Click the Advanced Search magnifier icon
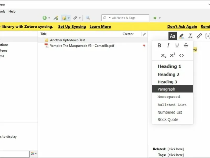Viewport: 210px width, 158px height. tap(88, 18)
